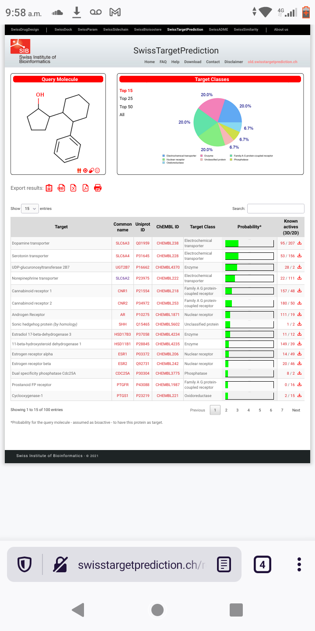Open SwissParam in top navigation
Screen dimensions: 315x631
(87, 29)
